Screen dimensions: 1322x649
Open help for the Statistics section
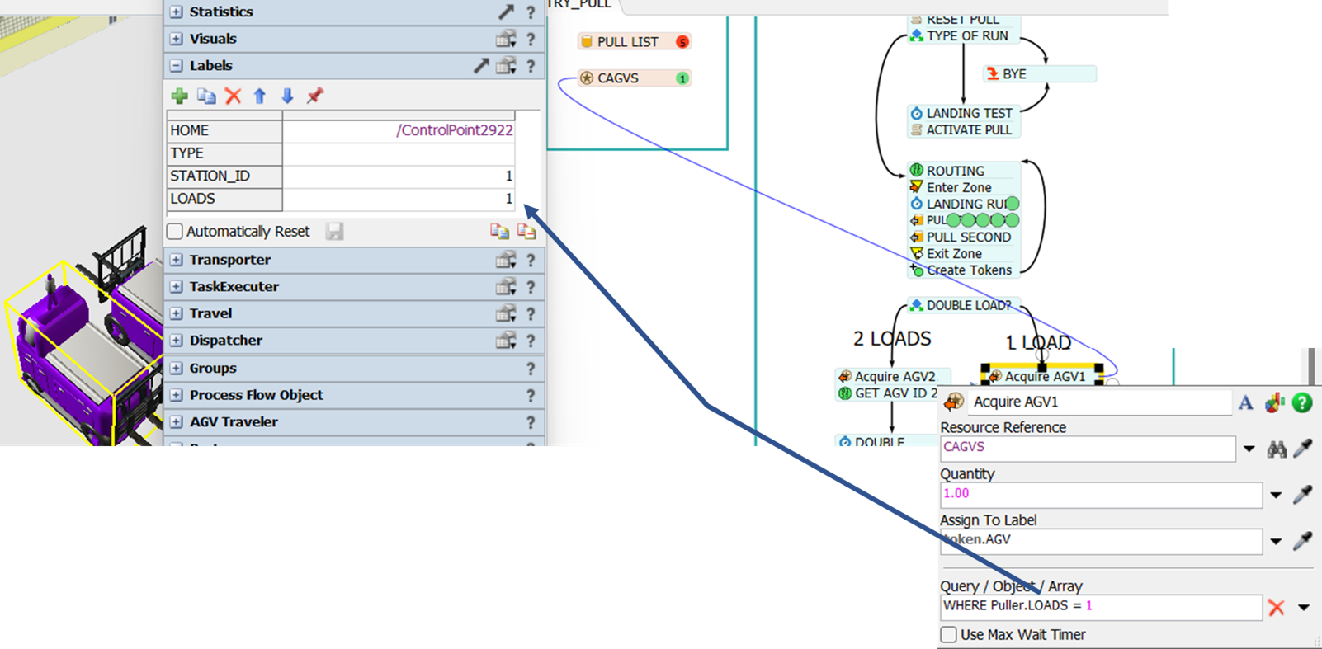(x=531, y=12)
